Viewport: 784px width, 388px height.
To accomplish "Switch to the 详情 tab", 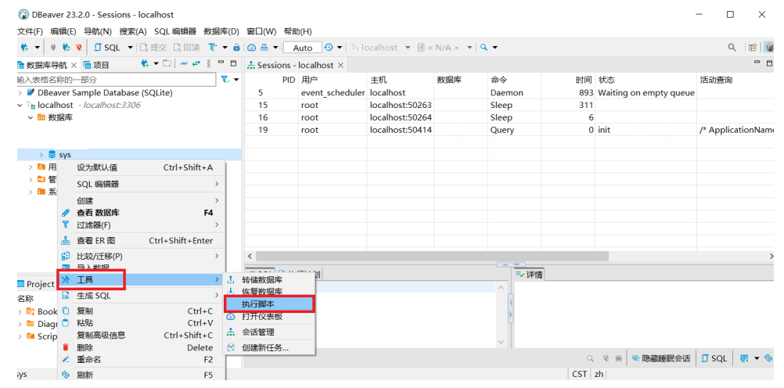I will click(529, 274).
